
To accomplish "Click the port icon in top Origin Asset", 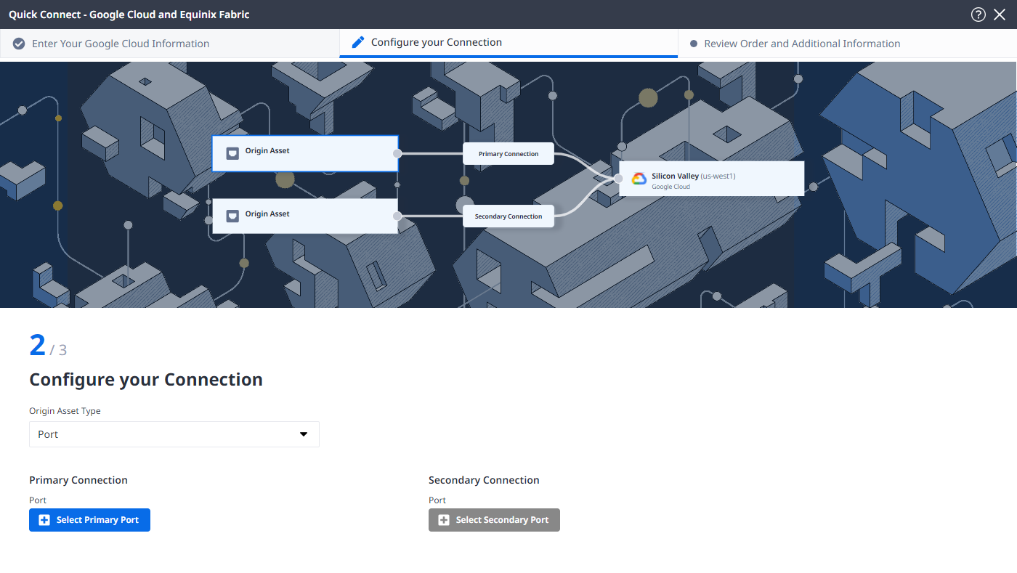I will (x=232, y=153).
